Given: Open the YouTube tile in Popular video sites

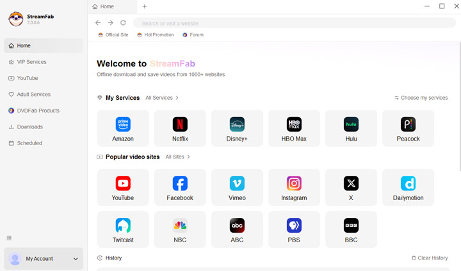Looking at the screenshot, I should coord(123,187).
